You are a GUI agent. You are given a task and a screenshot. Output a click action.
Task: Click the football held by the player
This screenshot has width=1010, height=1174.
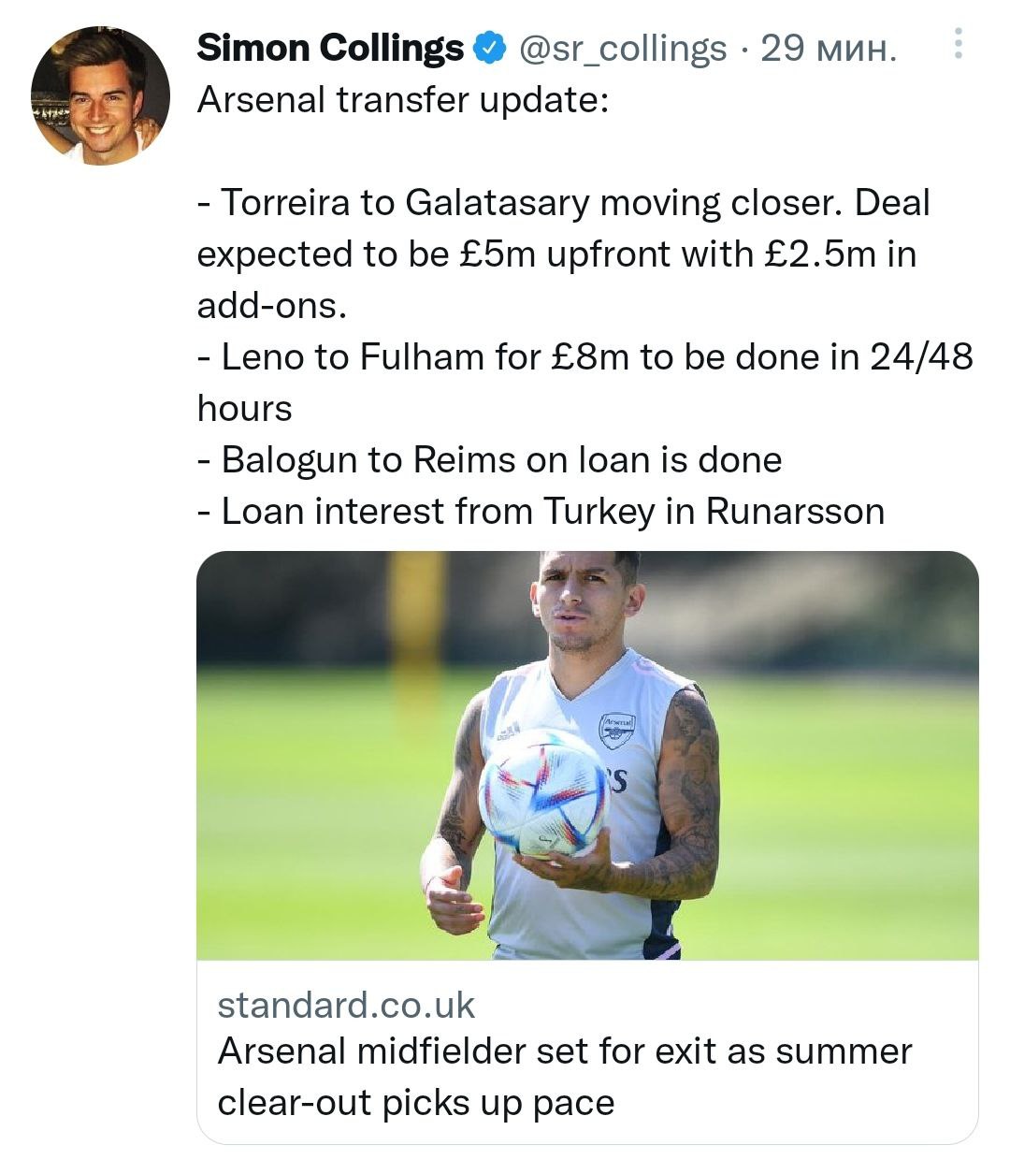[543, 792]
